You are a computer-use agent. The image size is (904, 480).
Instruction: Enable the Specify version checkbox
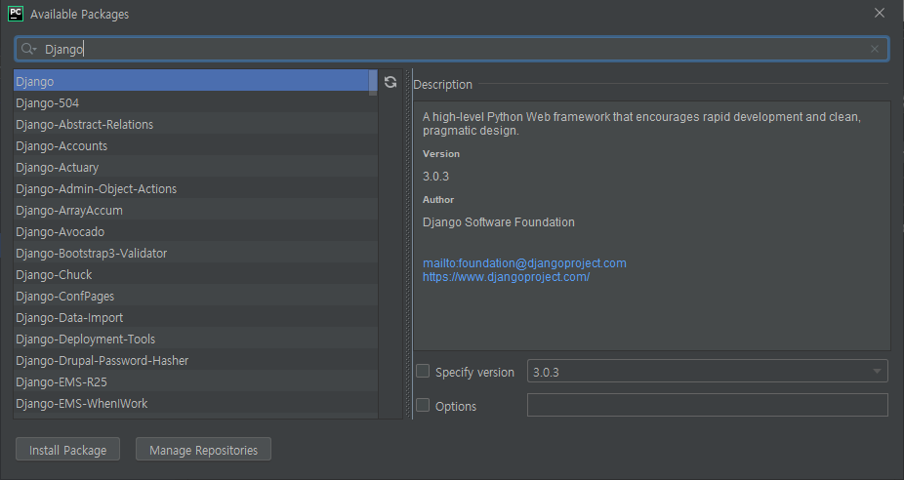(423, 371)
